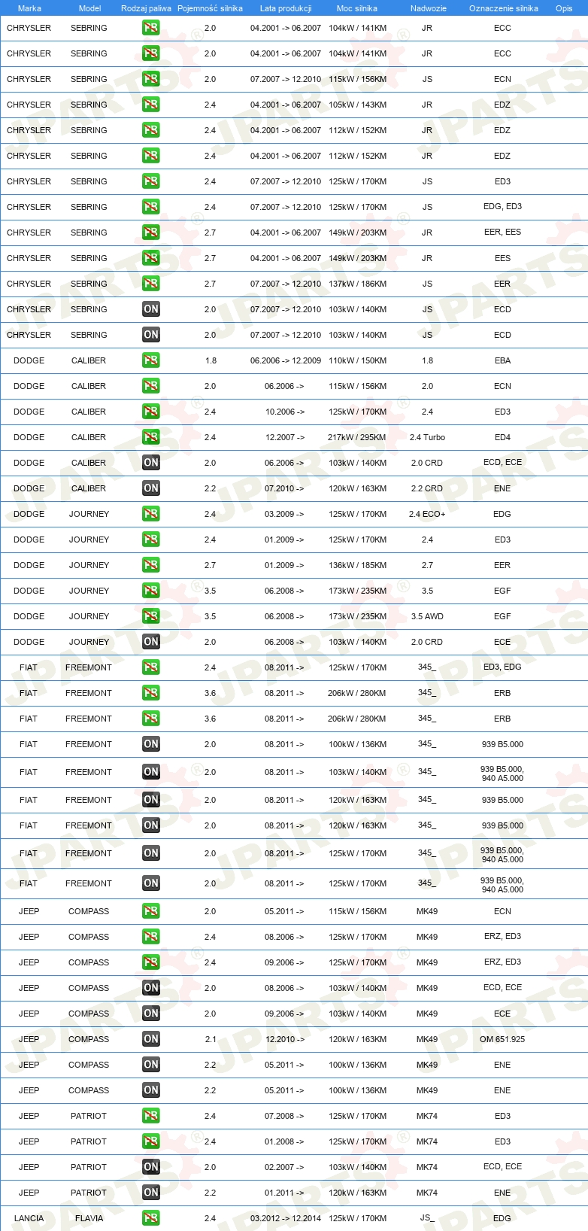The image size is (588, 1231).
Task: Click the 3.5 AWD body cell
Action: tap(427, 616)
